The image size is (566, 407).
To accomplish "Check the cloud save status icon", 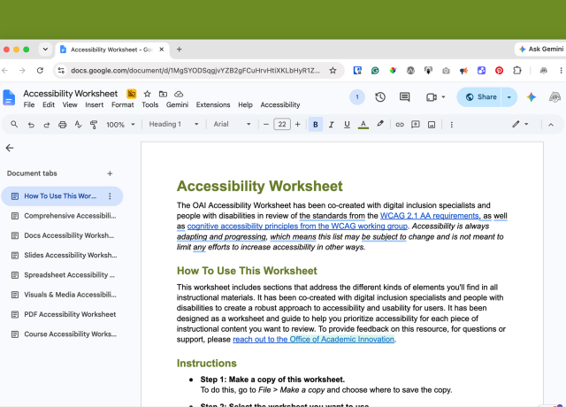I will [x=179, y=94].
